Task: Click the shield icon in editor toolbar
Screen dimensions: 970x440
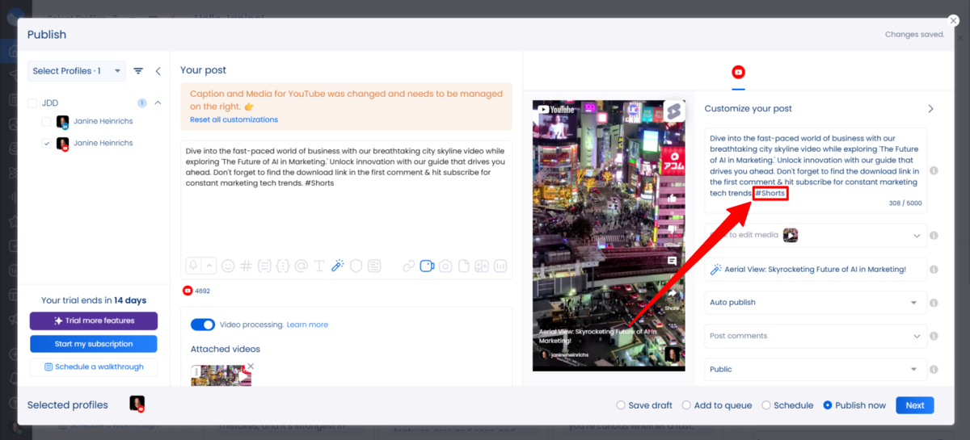Action: click(x=356, y=266)
